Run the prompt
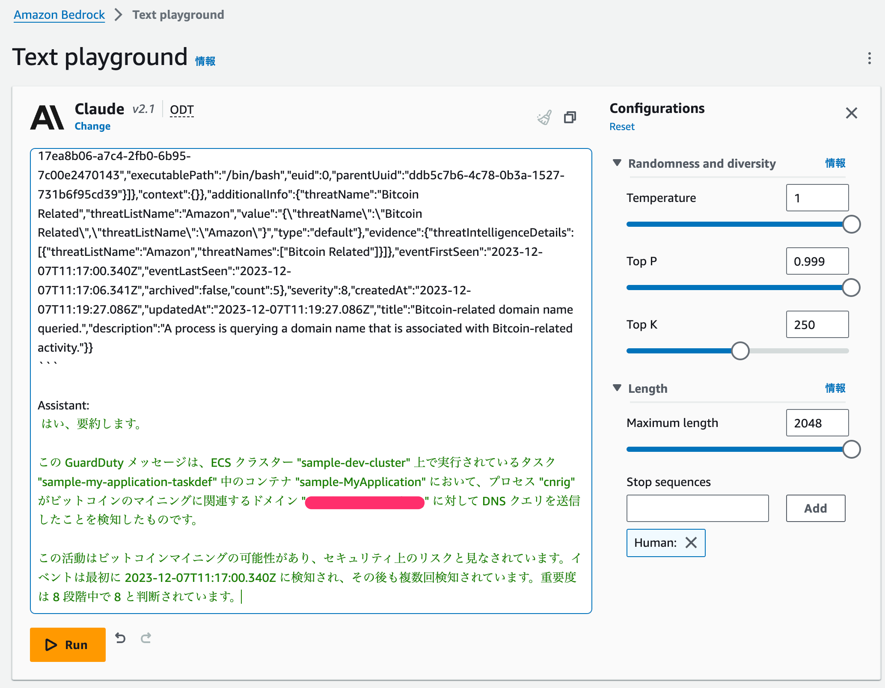This screenshot has width=885, height=688. pyautogui.click(x=68, y=644)
